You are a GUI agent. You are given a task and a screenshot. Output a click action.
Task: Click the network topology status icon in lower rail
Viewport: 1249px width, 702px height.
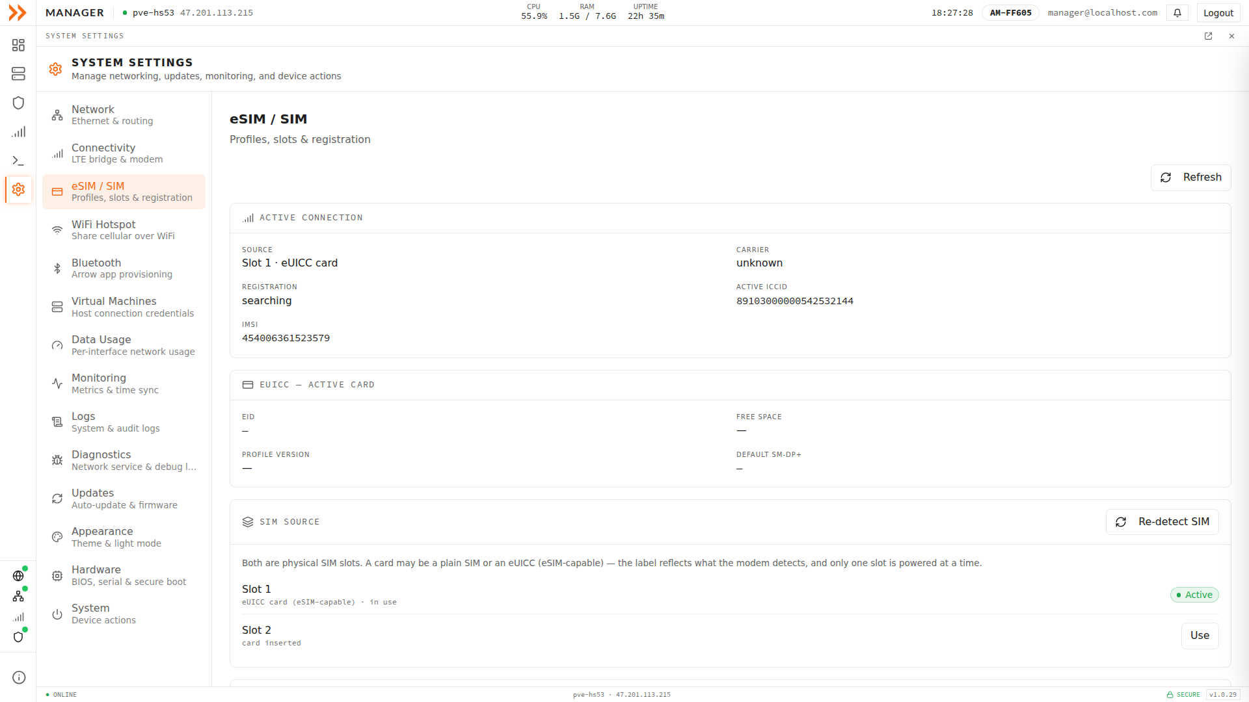click(18, 596)
